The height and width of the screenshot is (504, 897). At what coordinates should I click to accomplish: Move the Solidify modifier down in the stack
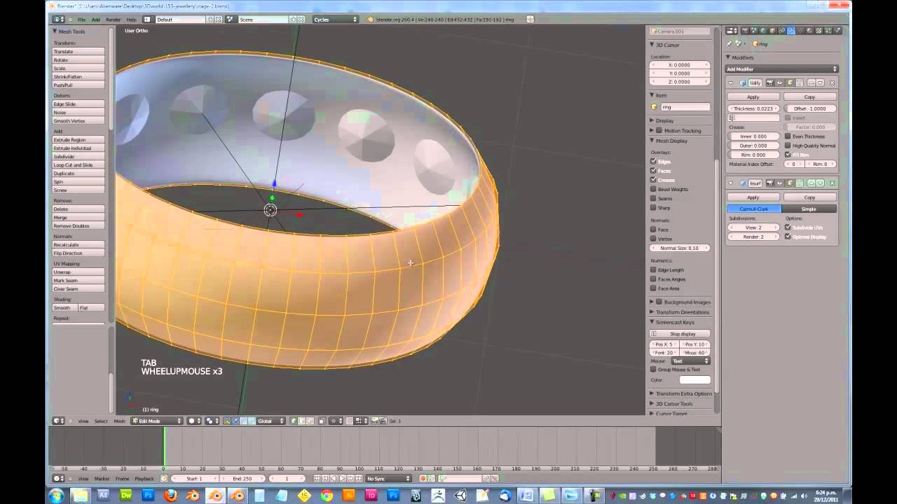pyautogui.click(x=821, y=83)
